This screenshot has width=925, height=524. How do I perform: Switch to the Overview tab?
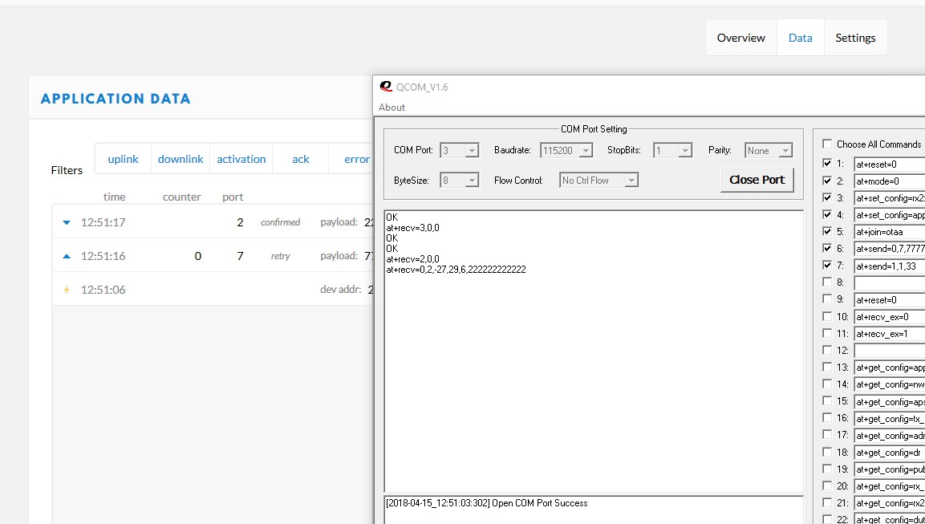pyautogui.click(x=740, y=38)
